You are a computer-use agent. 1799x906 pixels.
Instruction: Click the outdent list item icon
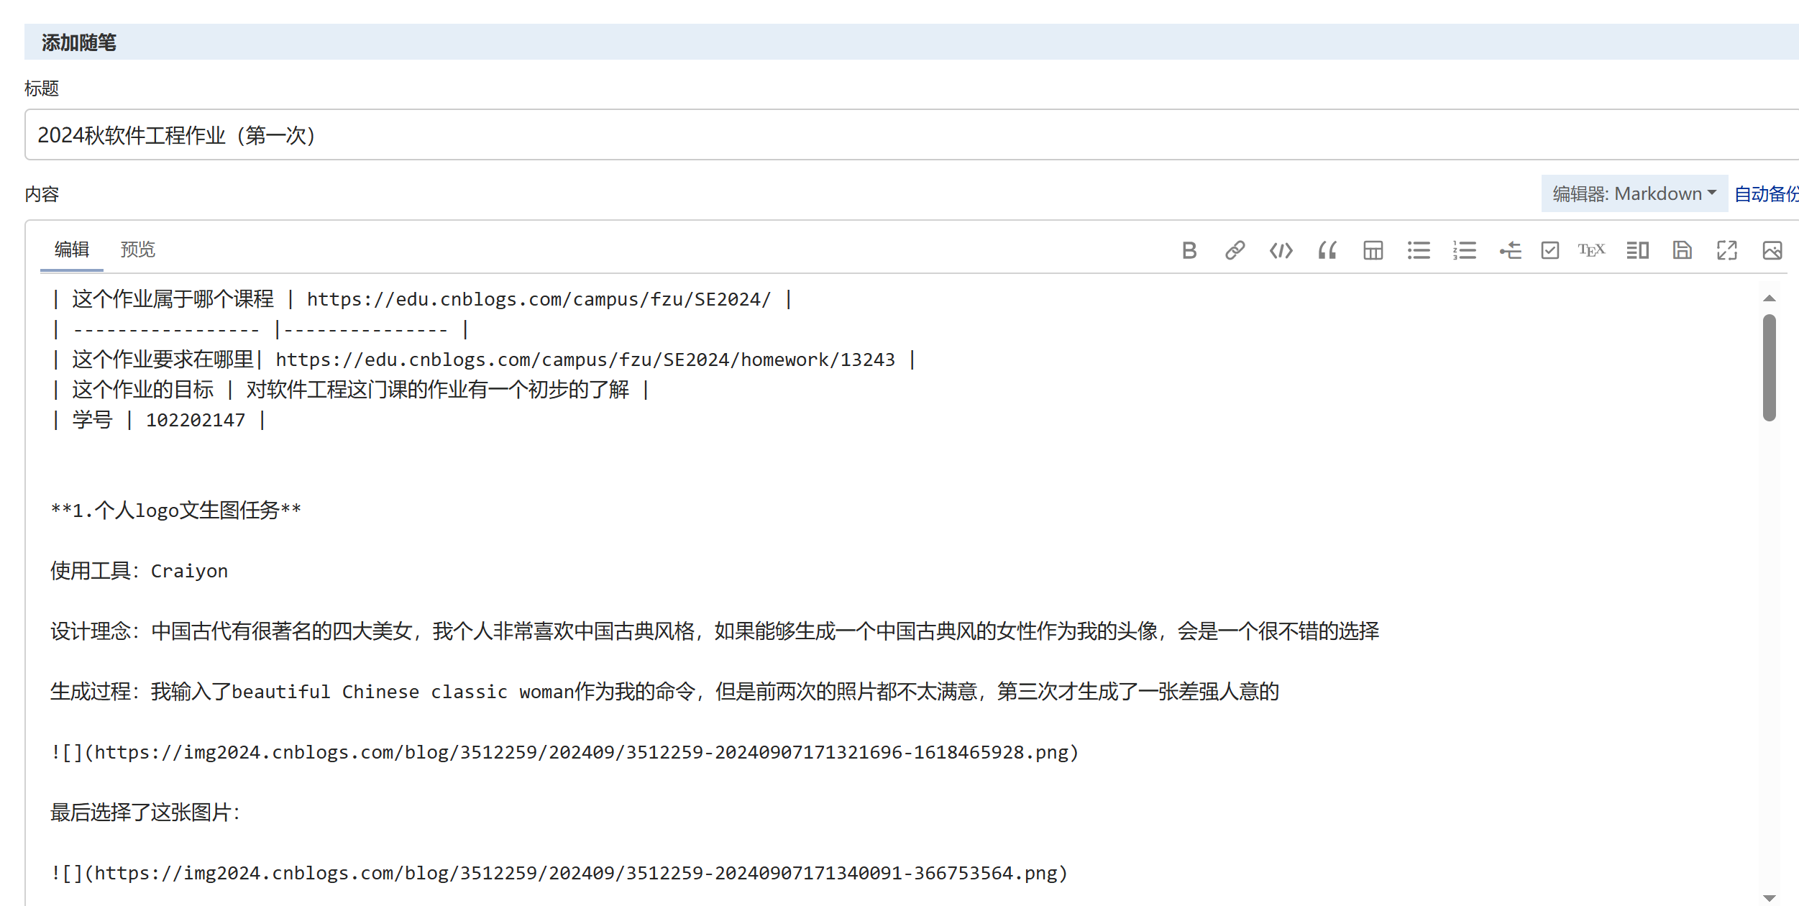(x=1510, y=250)
